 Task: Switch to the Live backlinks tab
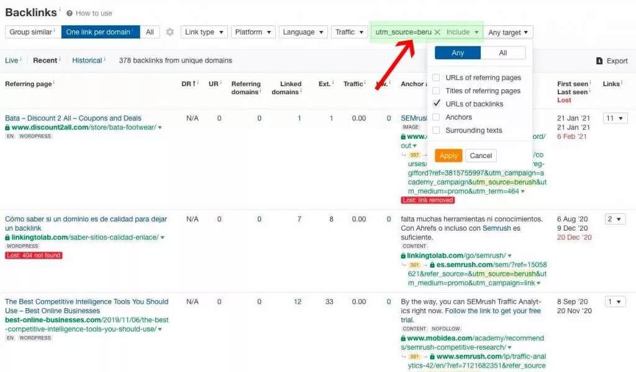pos(12,60)
